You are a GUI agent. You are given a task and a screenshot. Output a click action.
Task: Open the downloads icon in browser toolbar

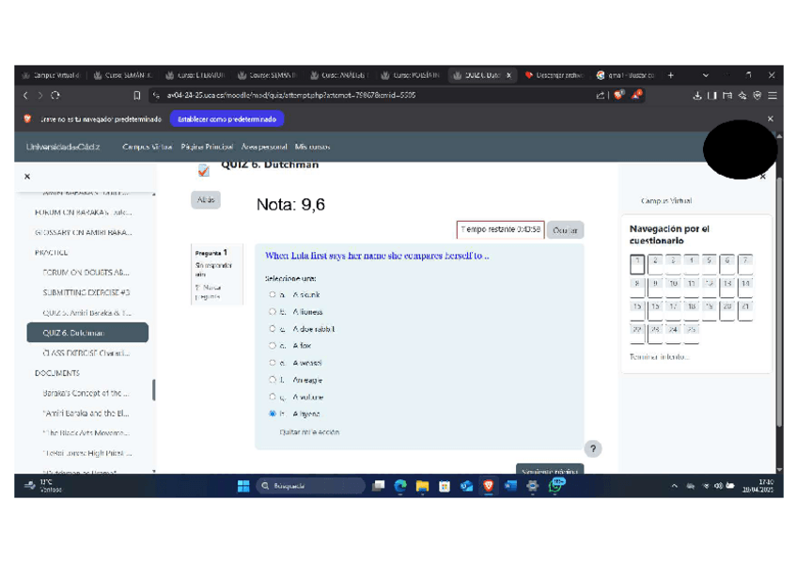coord(697,95)
